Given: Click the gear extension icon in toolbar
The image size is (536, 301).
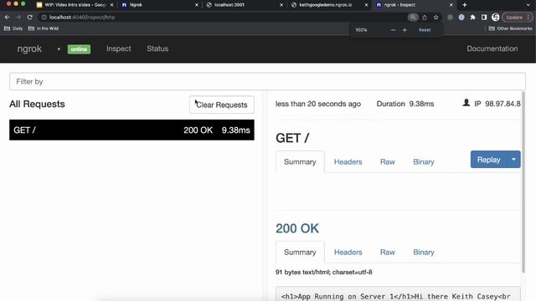Looking at the screenshot, I should tap(450, 17).
